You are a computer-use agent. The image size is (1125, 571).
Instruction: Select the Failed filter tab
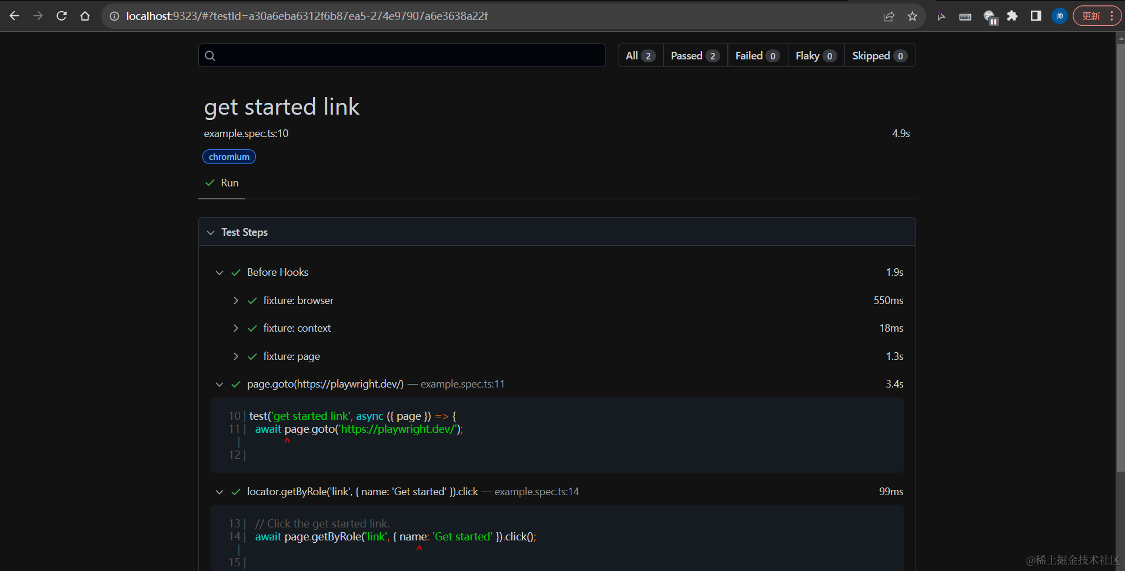click(x=757, y=56)
